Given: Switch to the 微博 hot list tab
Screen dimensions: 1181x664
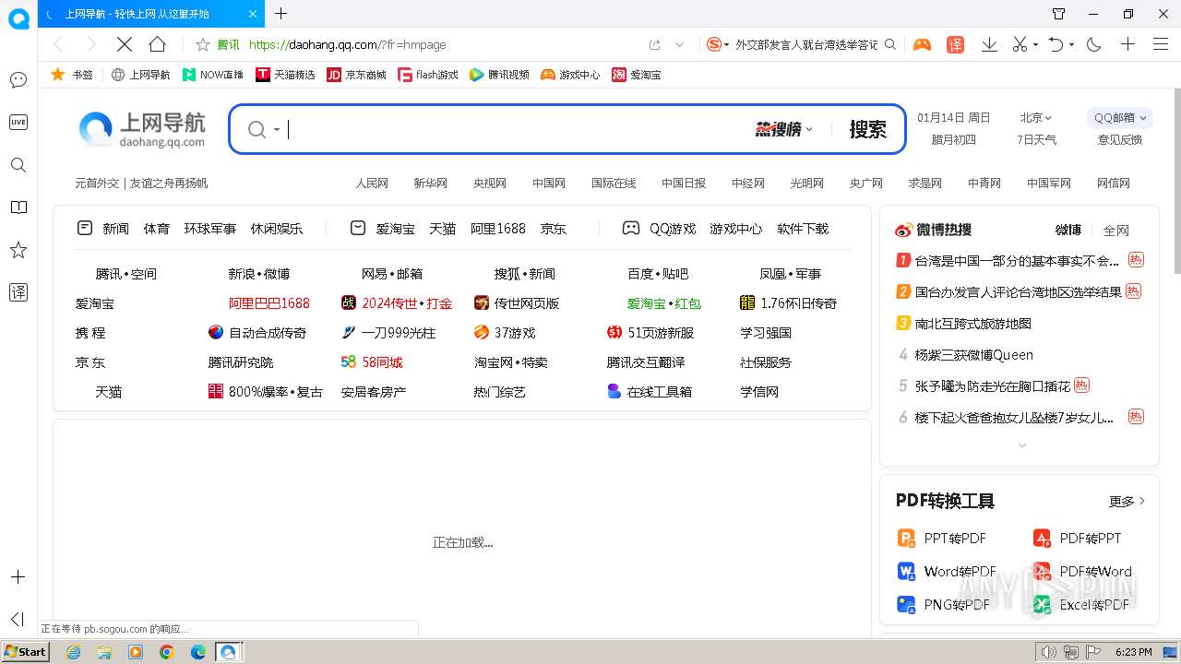Looking at the screenshot, I should 1068,230.
